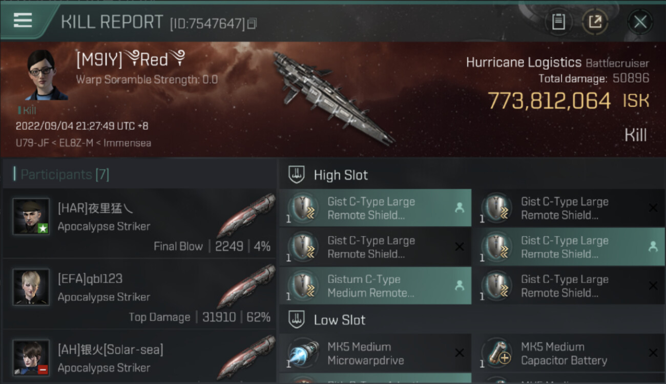The image size is (666, 384).
Task: Copy the kill report ID
Action: (251, 24)
